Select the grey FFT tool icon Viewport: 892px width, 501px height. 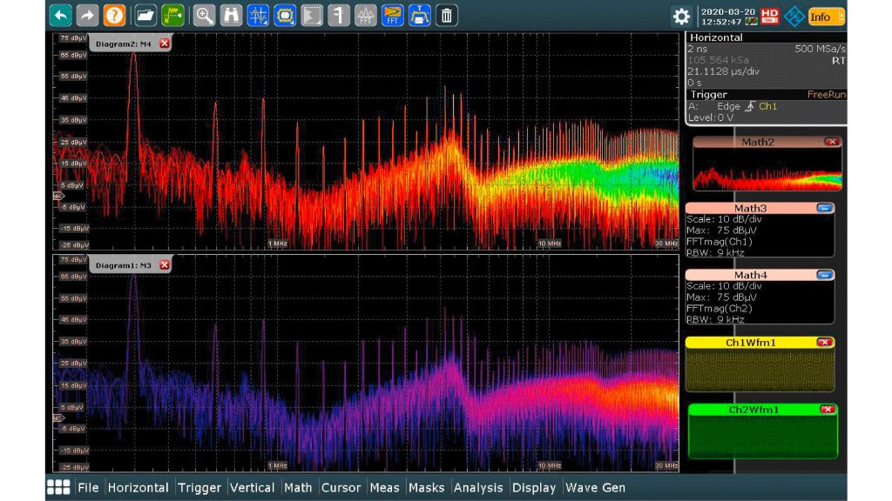[x=366, y=15]
